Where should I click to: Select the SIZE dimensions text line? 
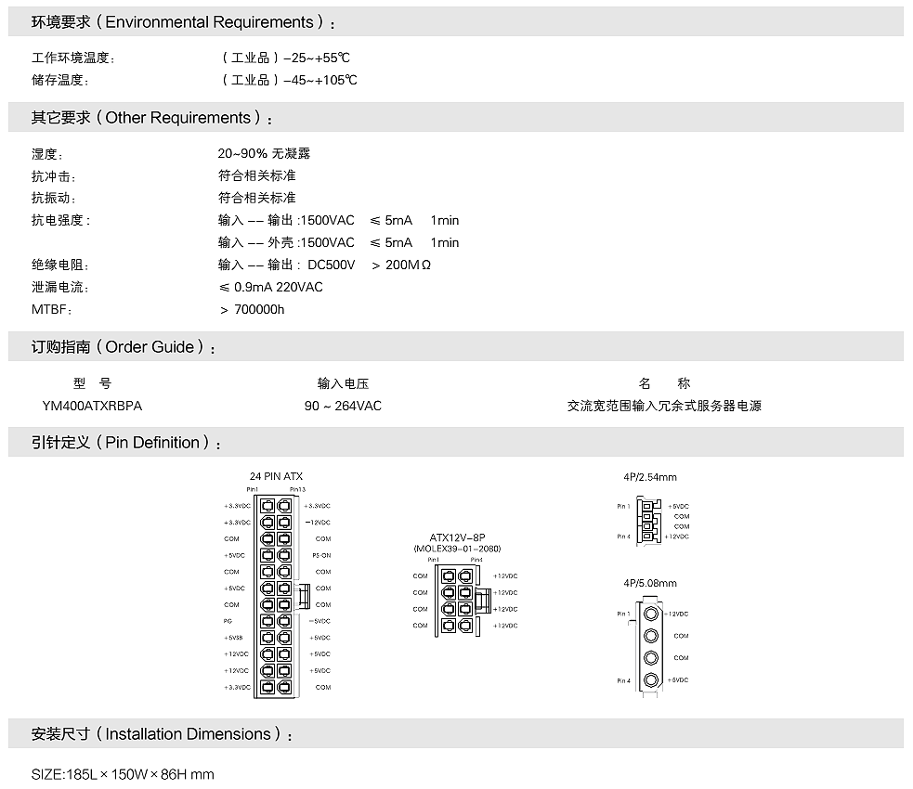123,774
